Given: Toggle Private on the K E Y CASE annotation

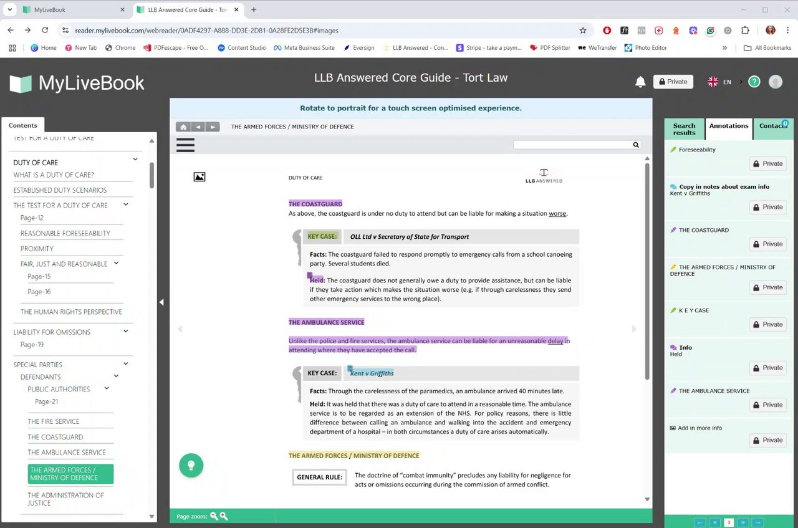Looking at the screenshot, I should pos(767,325).
